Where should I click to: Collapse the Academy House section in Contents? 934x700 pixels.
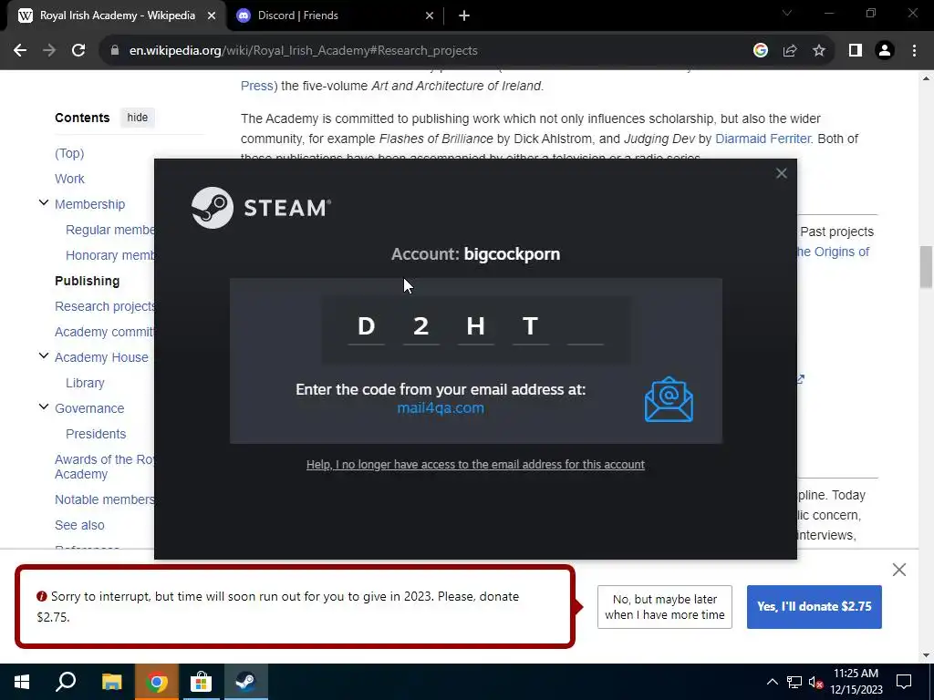point(44,356)
